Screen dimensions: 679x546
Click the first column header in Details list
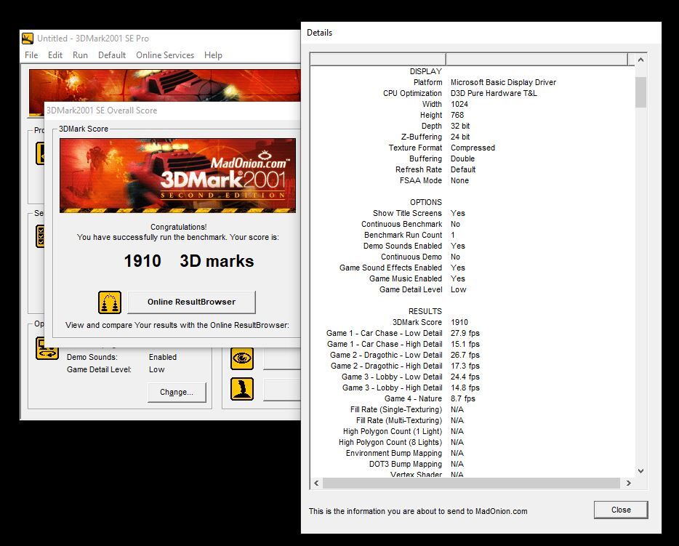point(378,60)
